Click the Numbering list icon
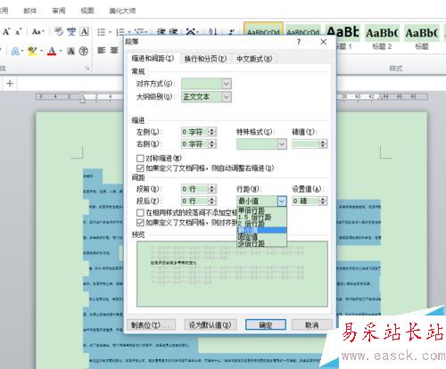 120,32
